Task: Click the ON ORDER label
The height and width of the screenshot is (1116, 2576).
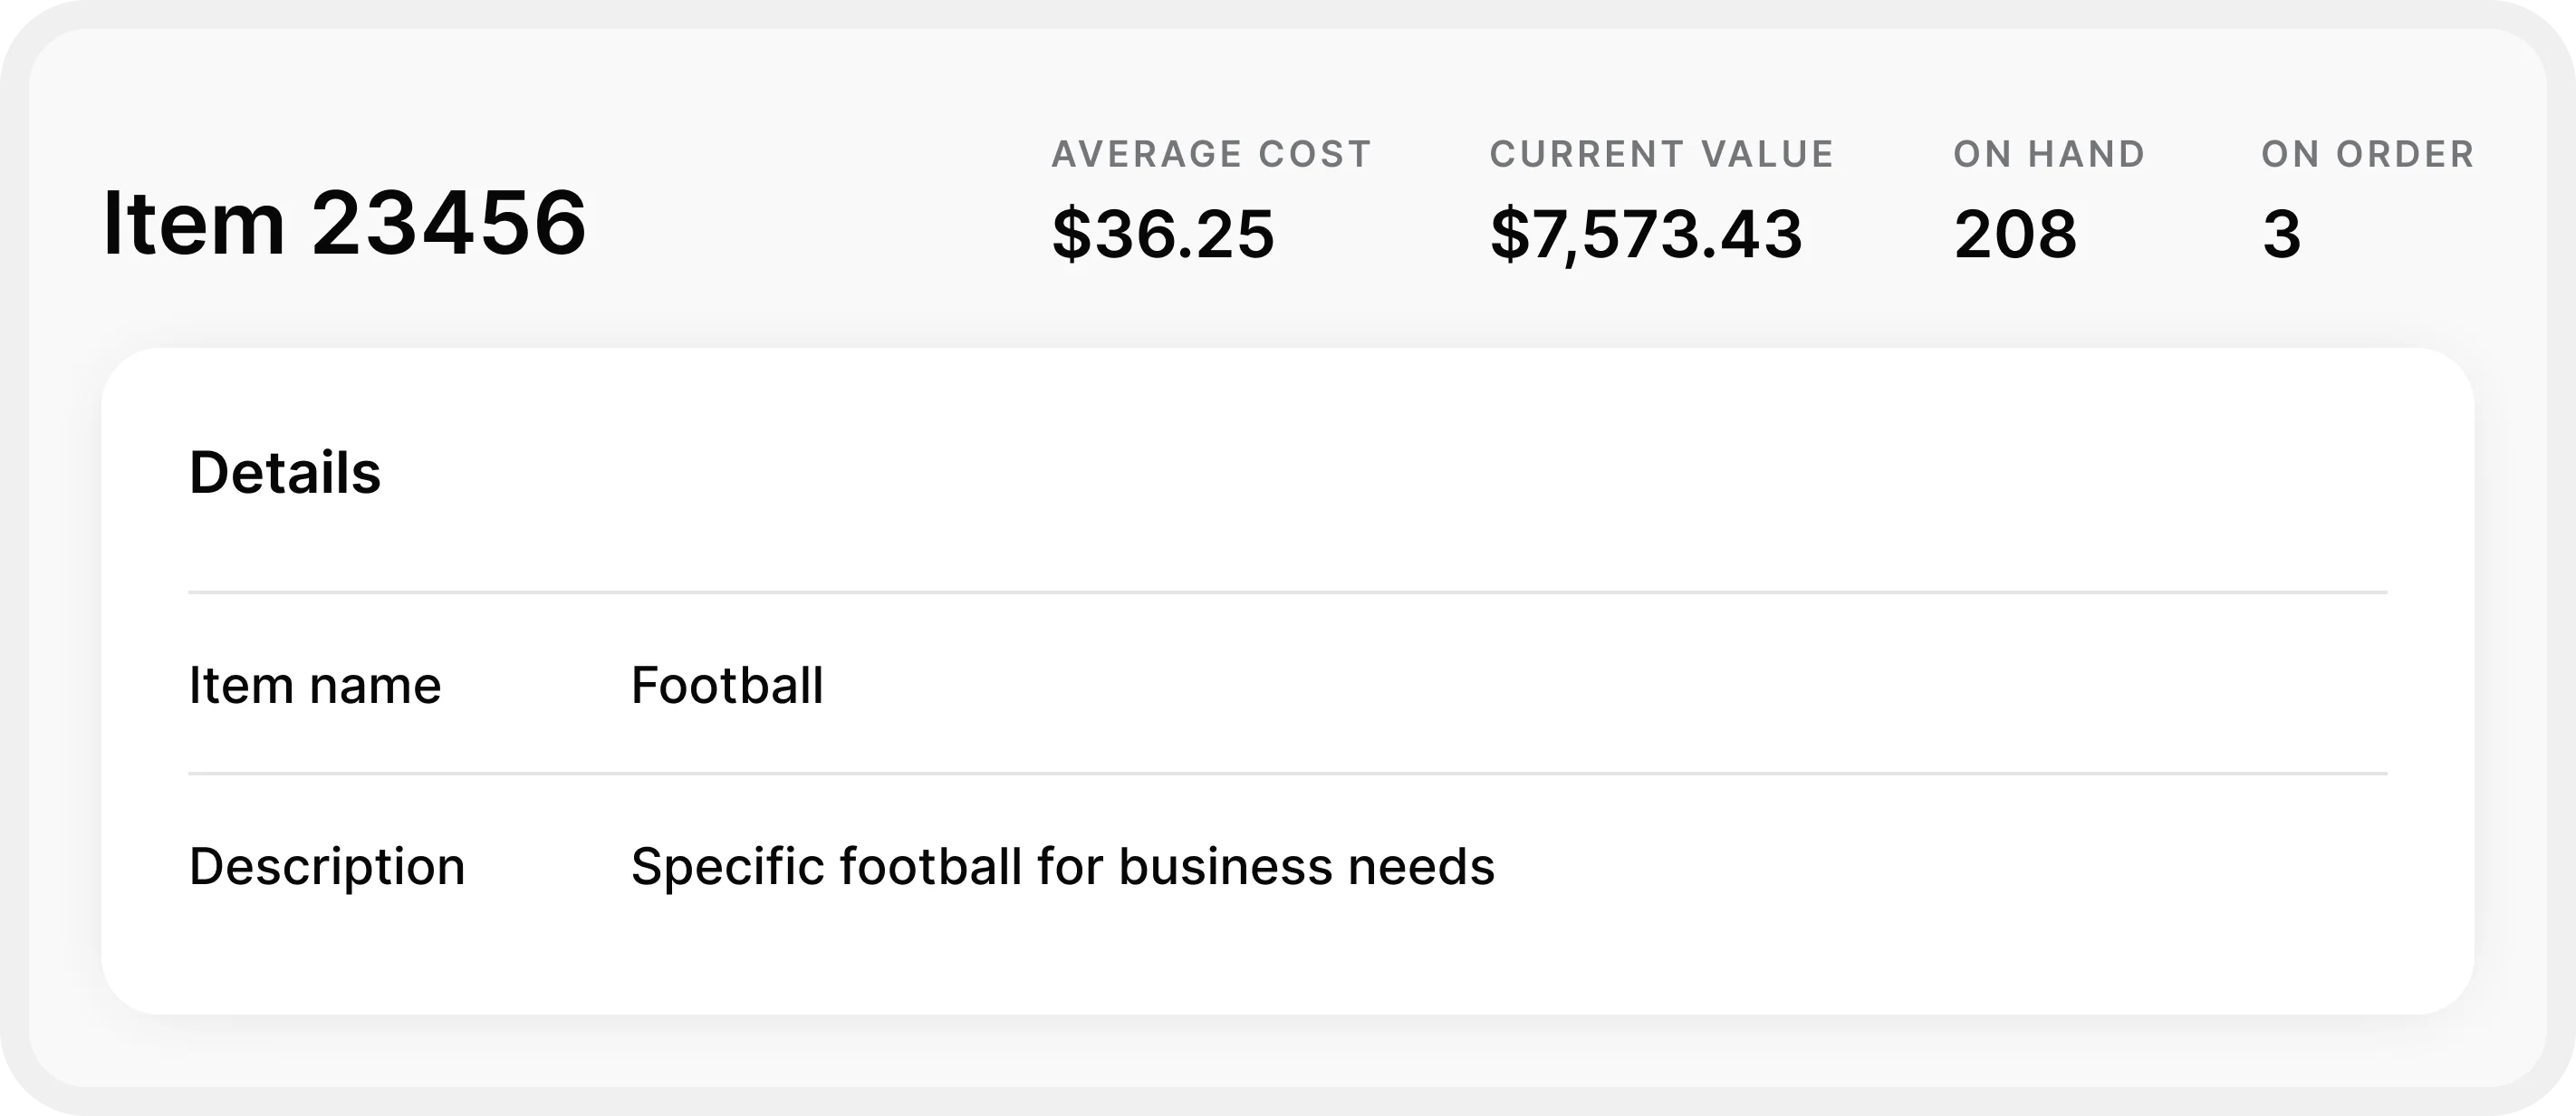Action: 2368,154
